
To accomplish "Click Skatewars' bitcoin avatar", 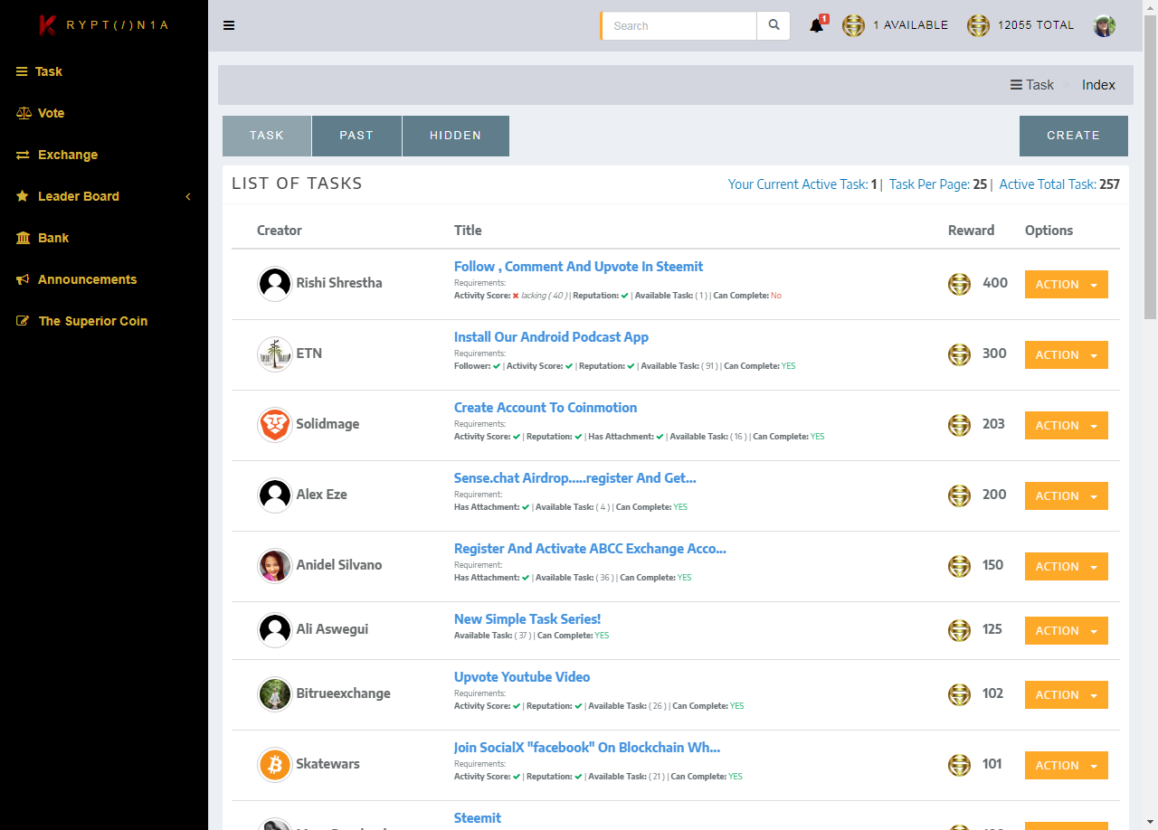I will tap(275, 765).
